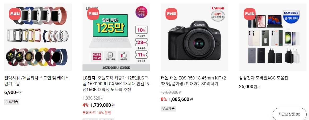Click the MD추천 thumbs-up icon
The width and height of the screenshot is (309, 120).
point(124,56)
